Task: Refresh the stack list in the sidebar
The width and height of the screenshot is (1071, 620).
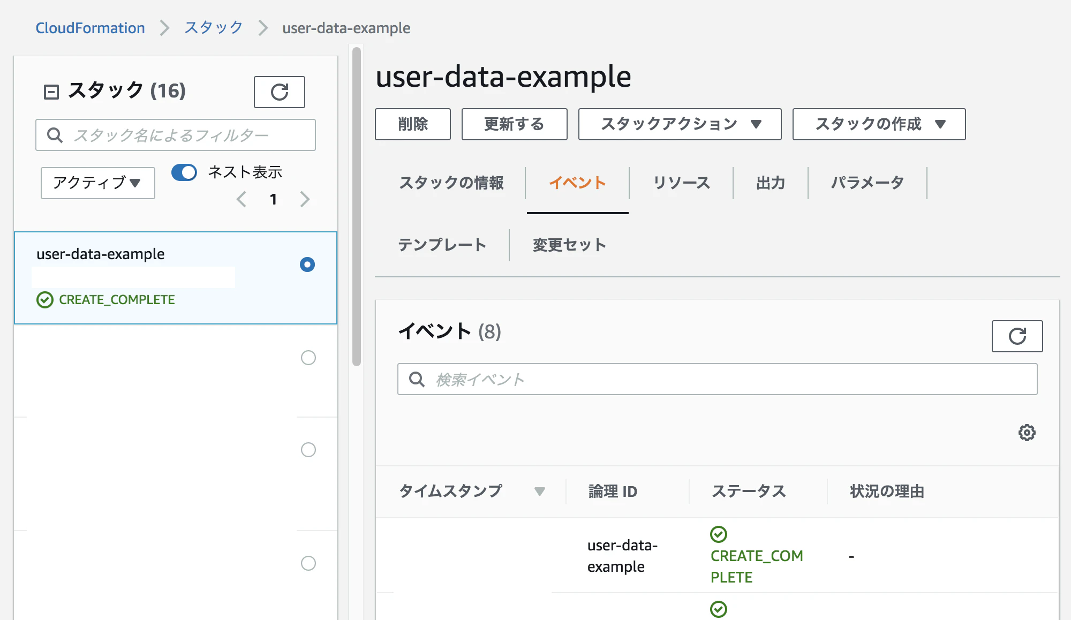Action: (x=279, y=92)
